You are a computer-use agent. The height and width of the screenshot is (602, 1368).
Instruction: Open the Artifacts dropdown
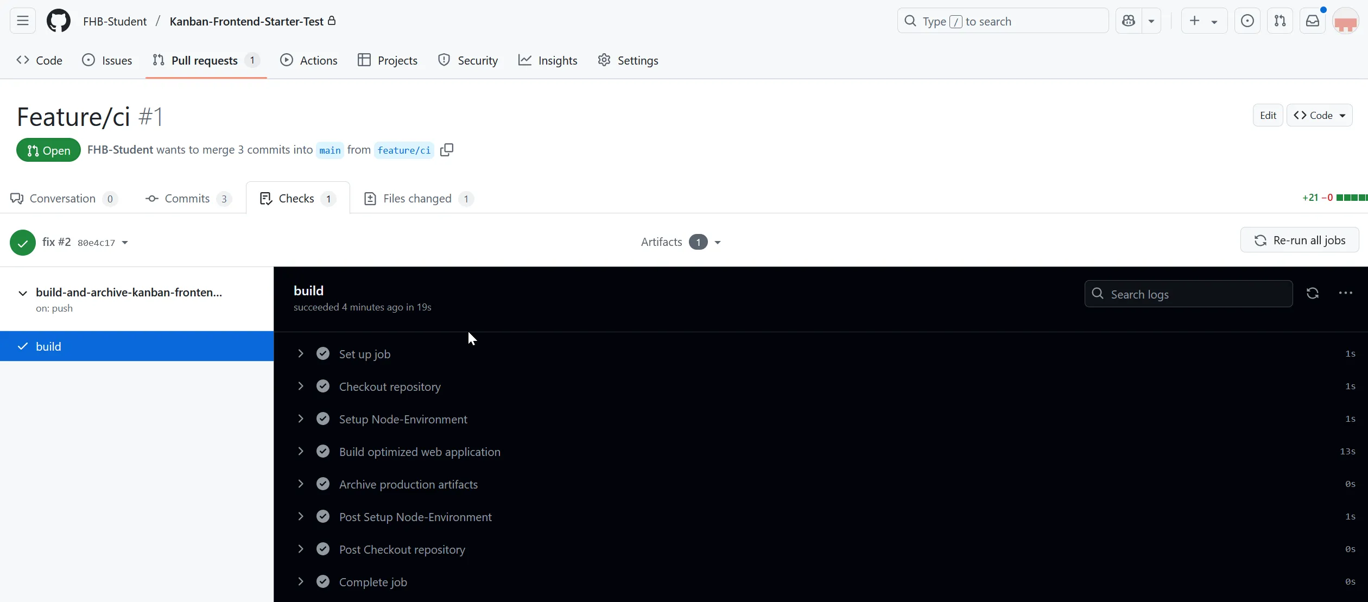pyautogui.click(x=718, y=242)
